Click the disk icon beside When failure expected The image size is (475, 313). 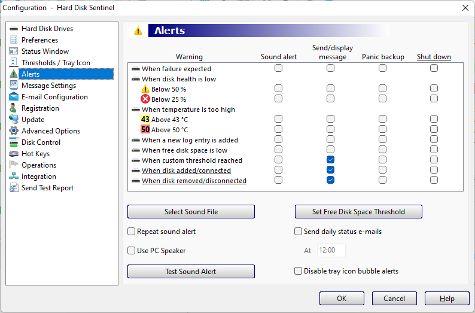point(136,69)
